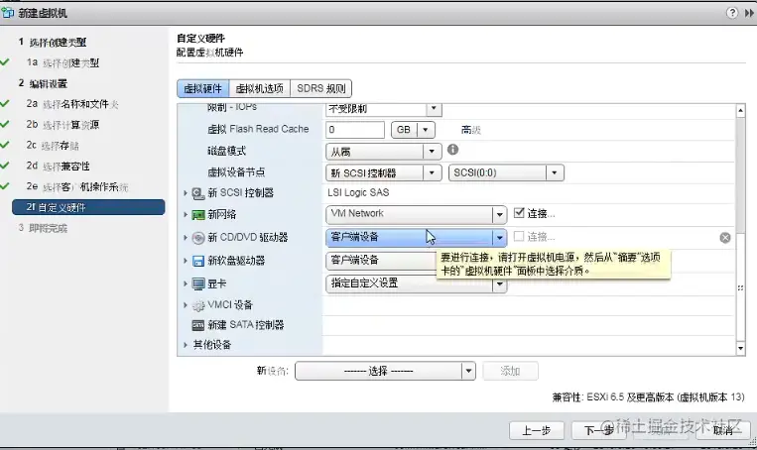
Task: Toggle the VM Network connect checkbox
Action: click(519, 213)
